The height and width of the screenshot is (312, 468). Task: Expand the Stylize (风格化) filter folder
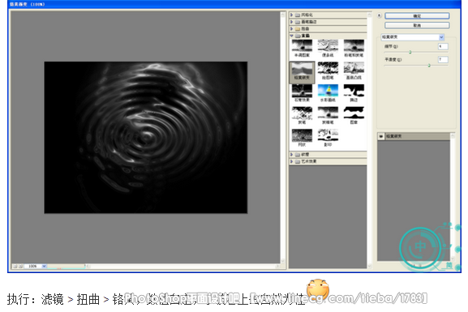click(292, 15)
